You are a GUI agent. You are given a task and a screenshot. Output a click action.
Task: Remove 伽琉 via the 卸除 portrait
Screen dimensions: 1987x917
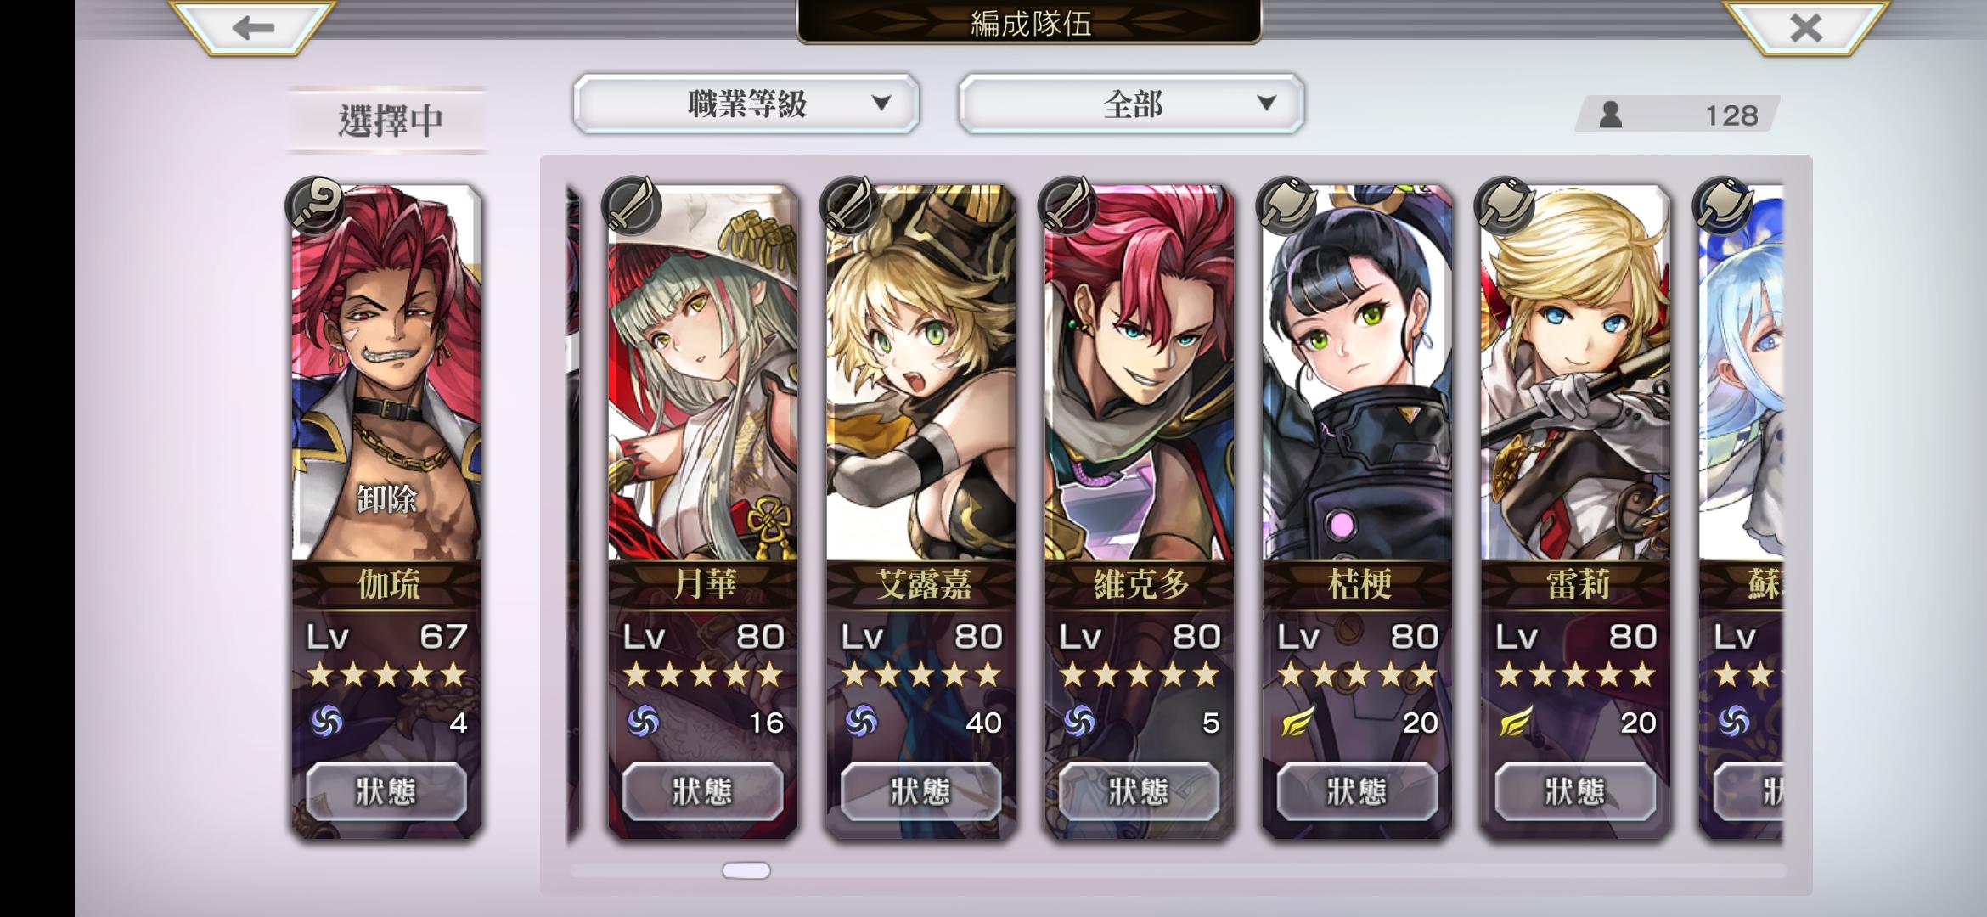tap(386, 374)
